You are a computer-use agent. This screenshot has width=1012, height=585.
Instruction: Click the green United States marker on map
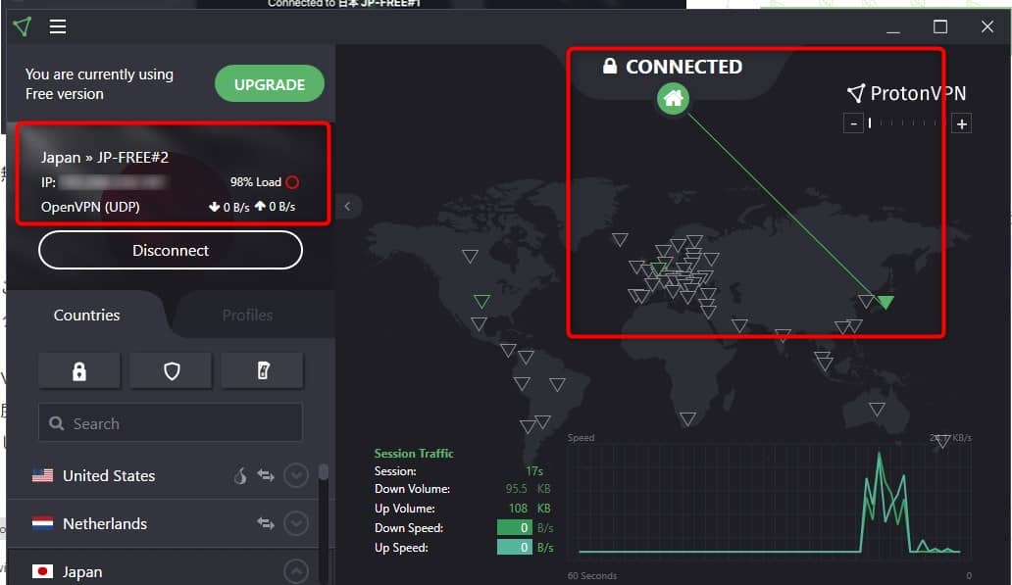pos(481,301)
